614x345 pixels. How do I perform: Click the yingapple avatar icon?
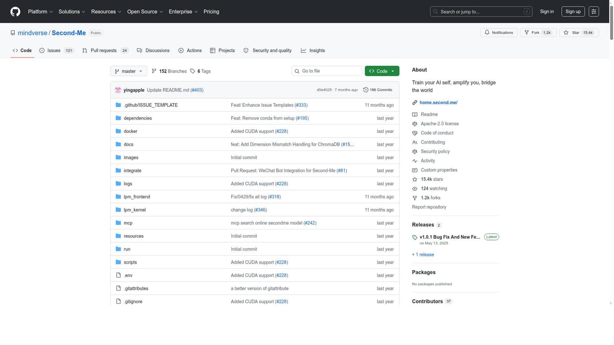tap(118, 90)
